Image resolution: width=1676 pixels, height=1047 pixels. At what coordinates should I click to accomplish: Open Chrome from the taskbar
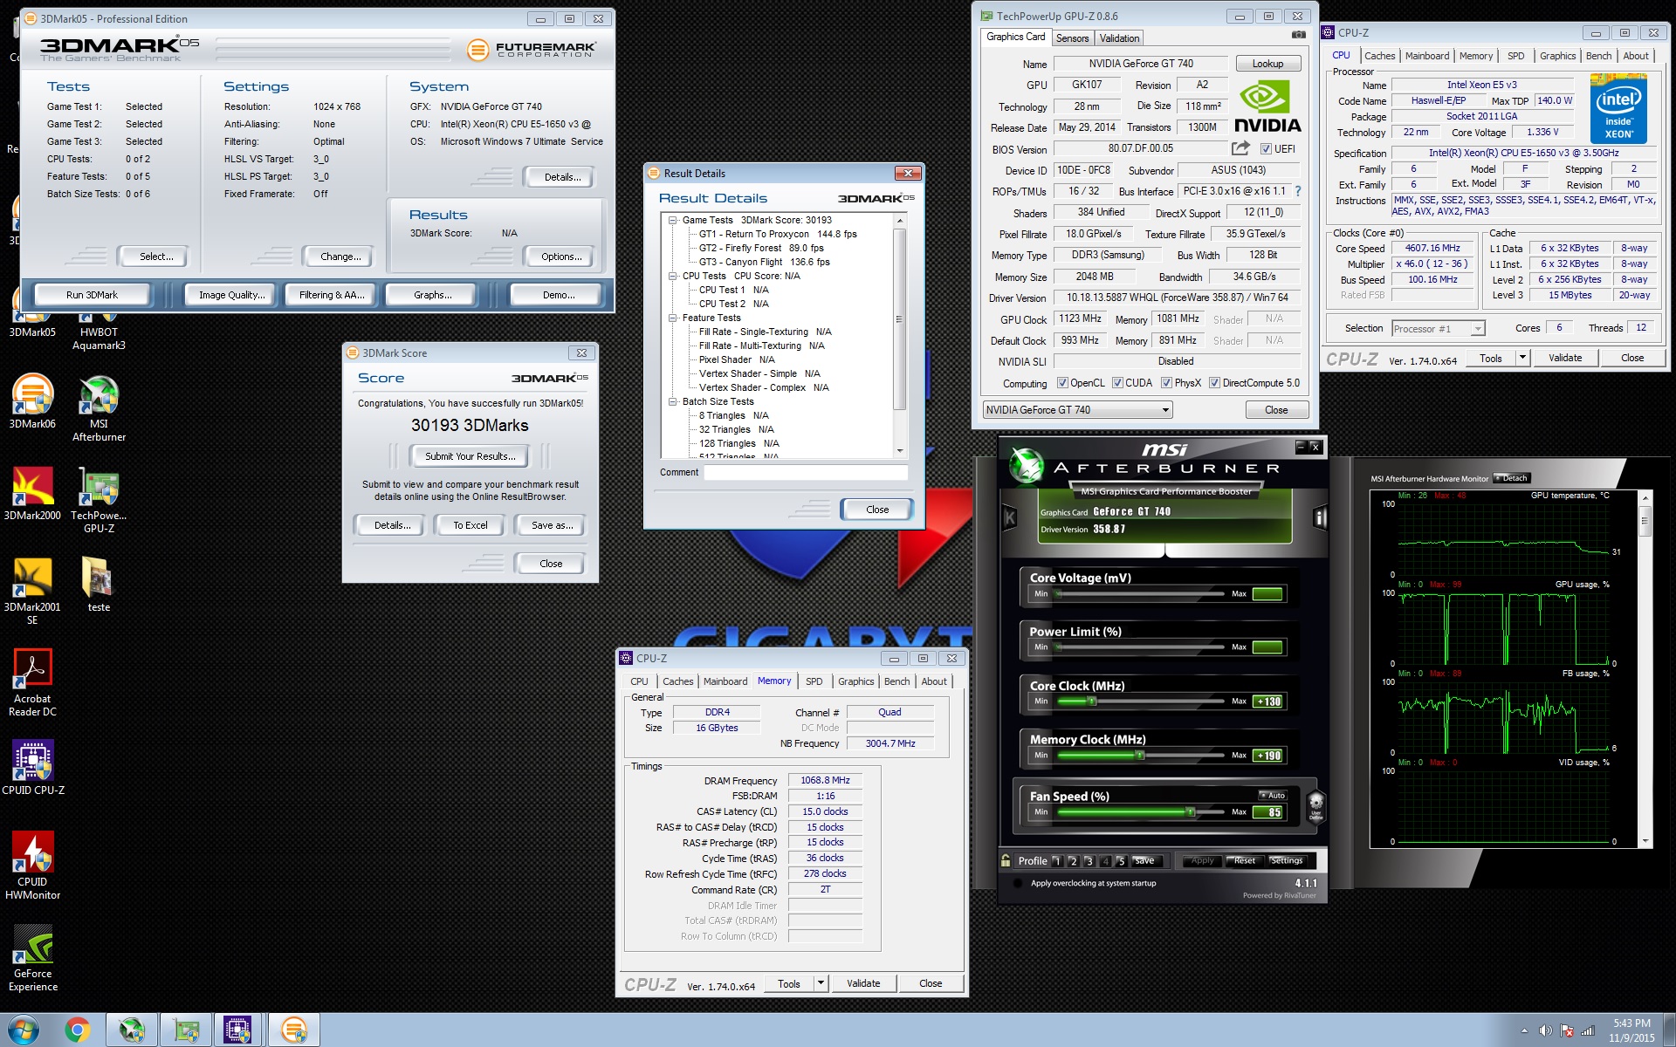point(77,1030)
